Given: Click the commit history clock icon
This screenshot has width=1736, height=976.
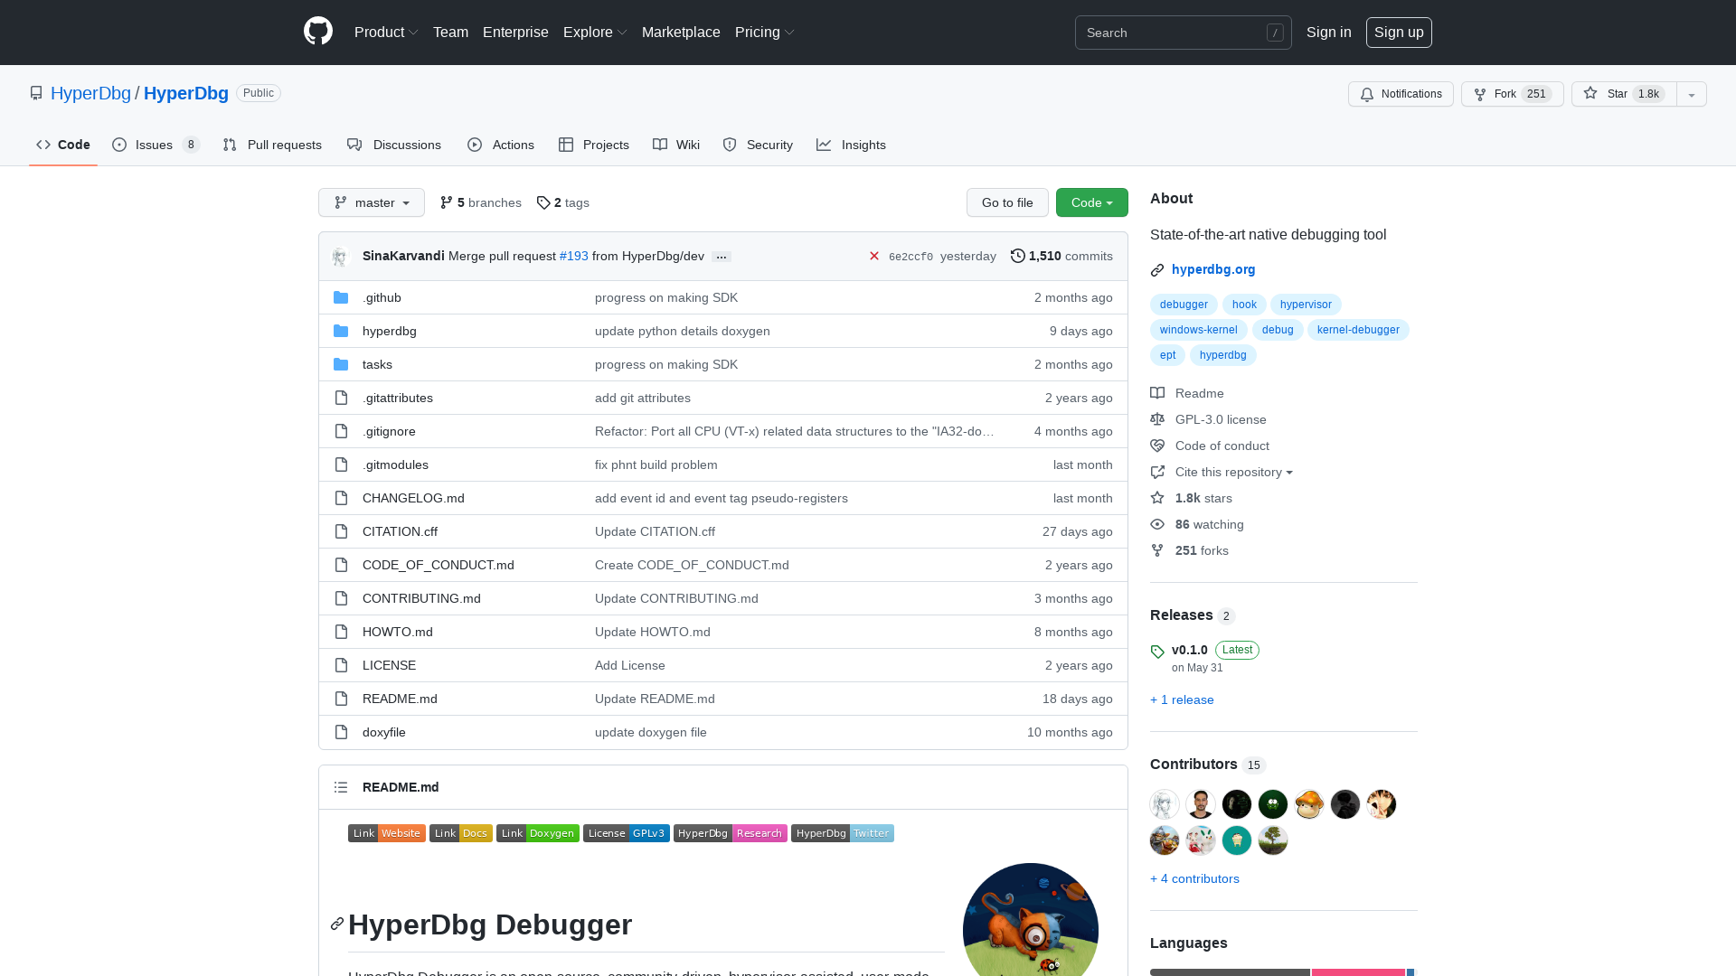Looking at the screenshot, I should [1018, 256].
